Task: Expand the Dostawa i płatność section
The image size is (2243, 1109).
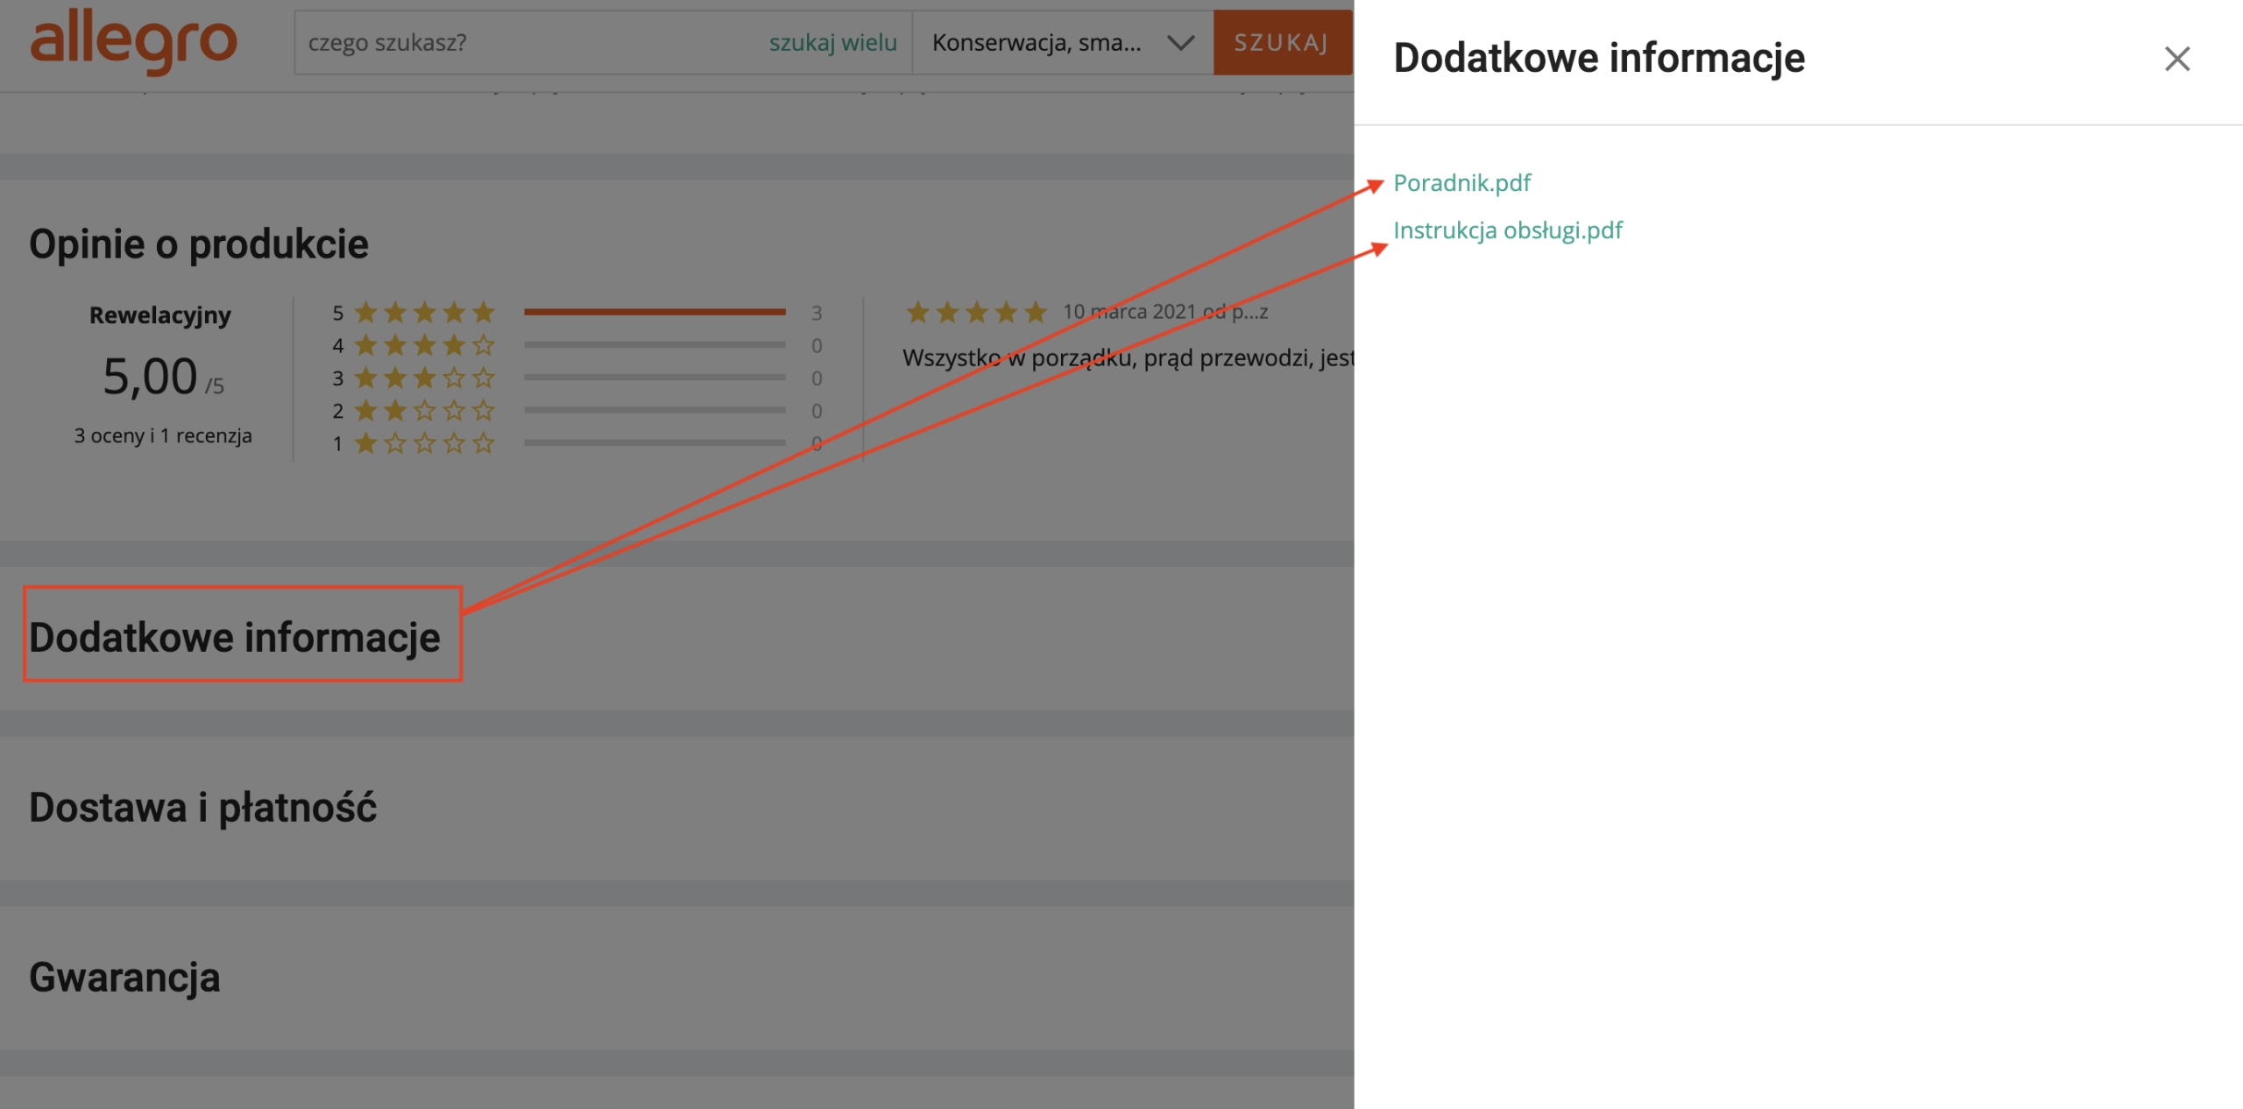Action: click(x=202, y=807)
